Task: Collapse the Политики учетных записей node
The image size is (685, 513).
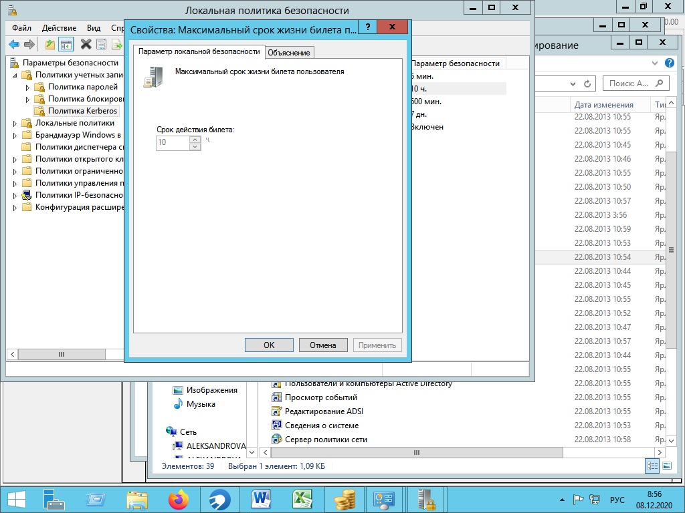Action: [x=15, y=75]
